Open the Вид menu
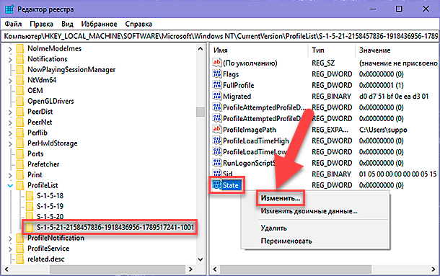The width and height of the screenshot is (440, 276). point(67,24)
